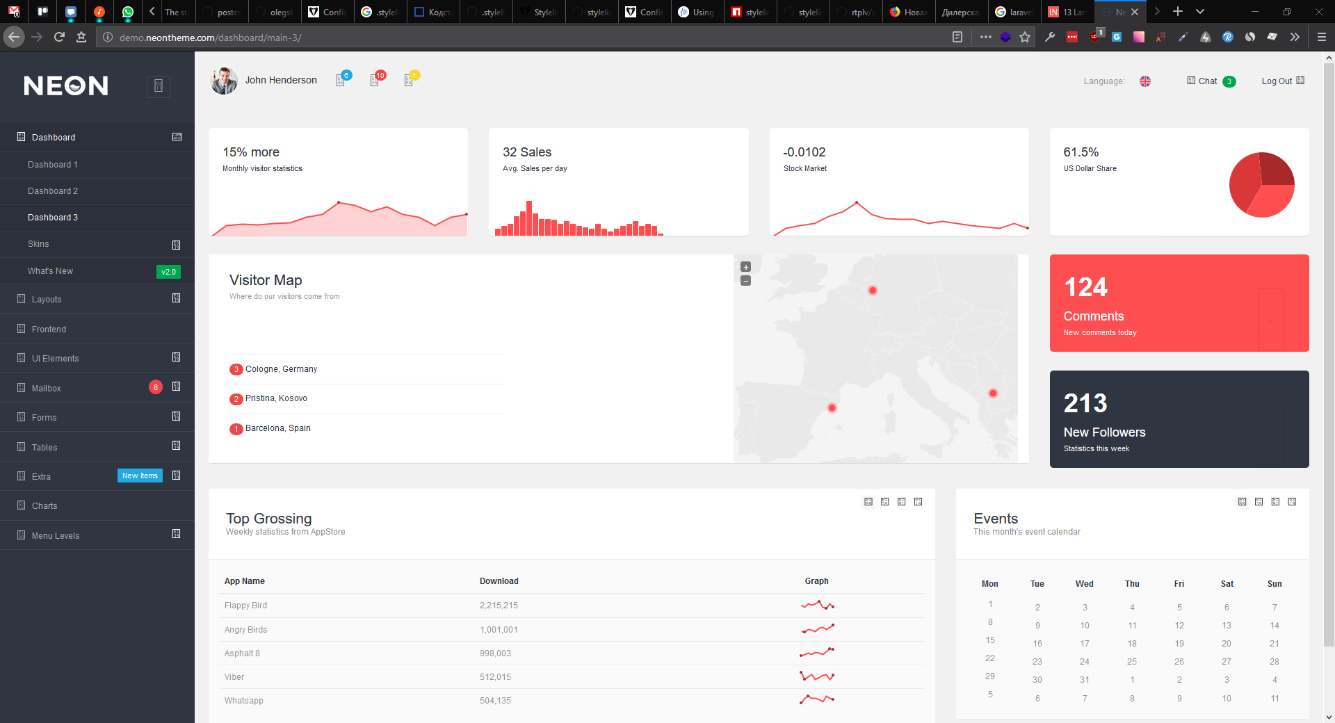1335x723 pixels.
Task: Open the Chat panel
Action: point(1208,81)
